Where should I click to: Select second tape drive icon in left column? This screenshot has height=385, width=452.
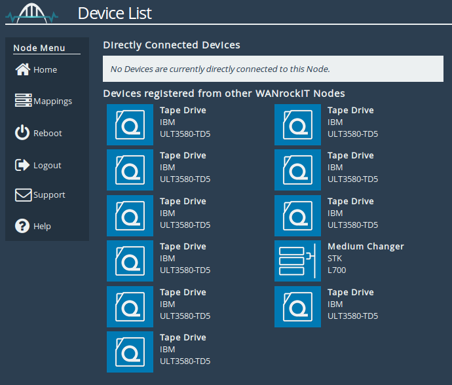[130, 170]
